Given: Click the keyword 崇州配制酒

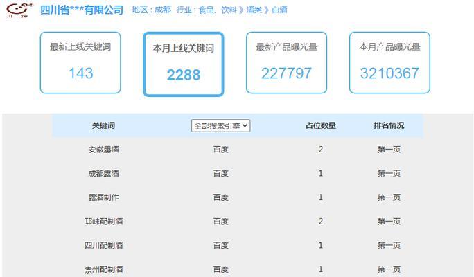Looking at the screenshot, I should (x=103, y=269).
